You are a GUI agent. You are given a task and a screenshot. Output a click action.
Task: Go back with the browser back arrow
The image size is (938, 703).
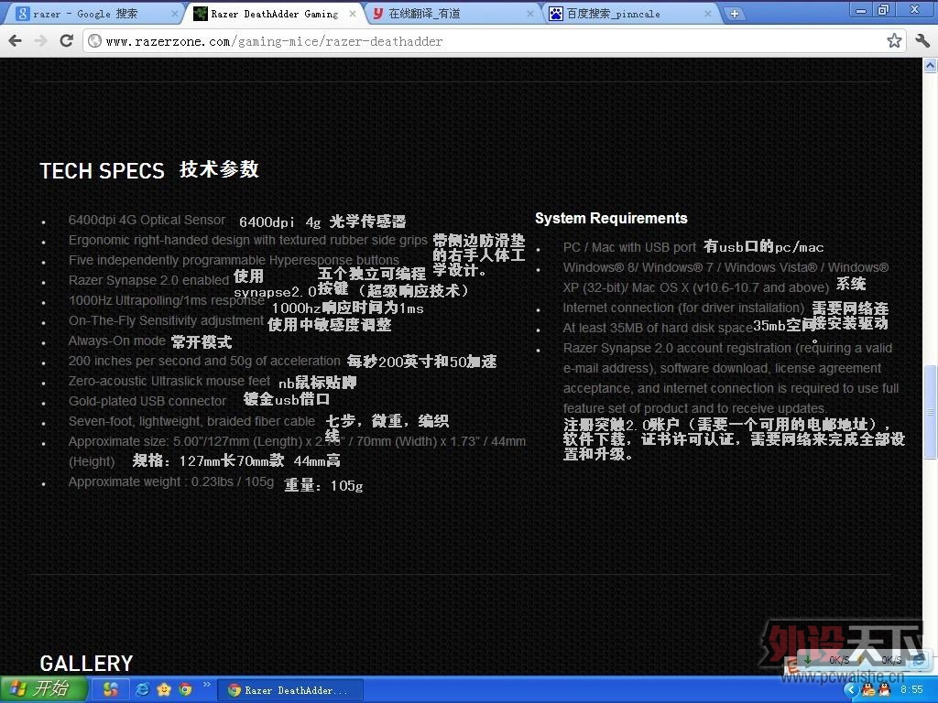pos(16,40)
